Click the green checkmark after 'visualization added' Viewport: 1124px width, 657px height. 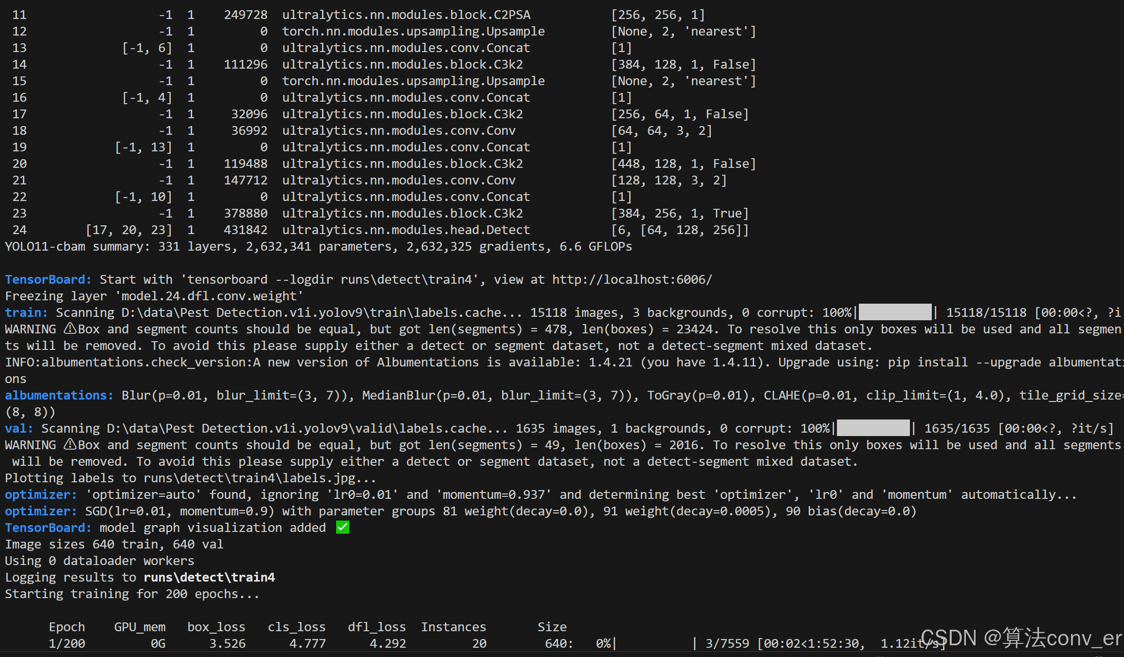(x=343, y=528)
